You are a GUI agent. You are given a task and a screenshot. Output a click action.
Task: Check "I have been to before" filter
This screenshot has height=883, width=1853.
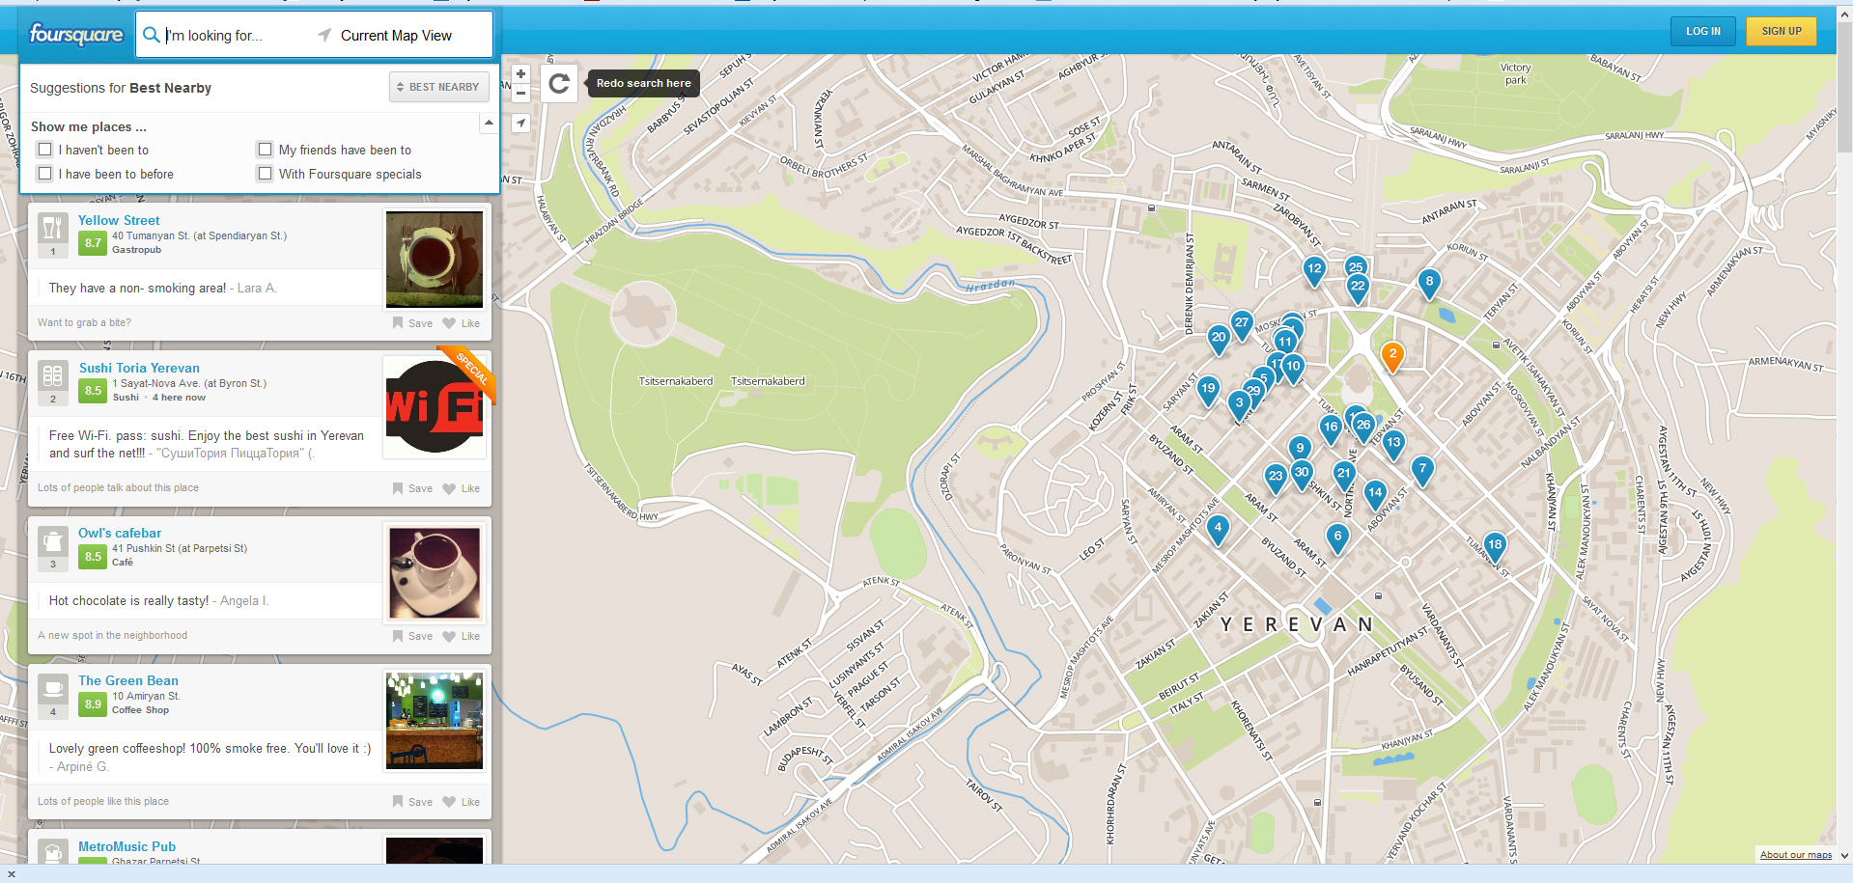coord(45,174)
